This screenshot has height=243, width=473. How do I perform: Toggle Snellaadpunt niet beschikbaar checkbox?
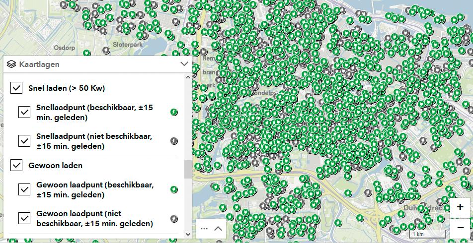(x=24, y=141)
